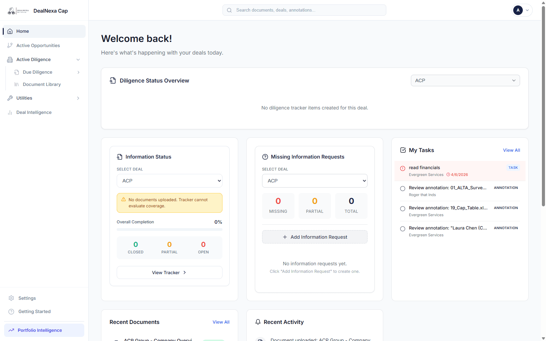
Task: Open the Diligence Status Overview ACP dropdown
Action: coord(465,80)
